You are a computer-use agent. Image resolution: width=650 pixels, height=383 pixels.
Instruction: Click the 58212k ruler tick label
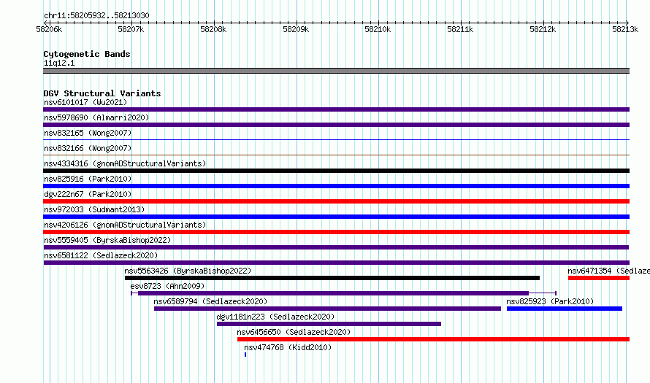click(x=543, y=29)
